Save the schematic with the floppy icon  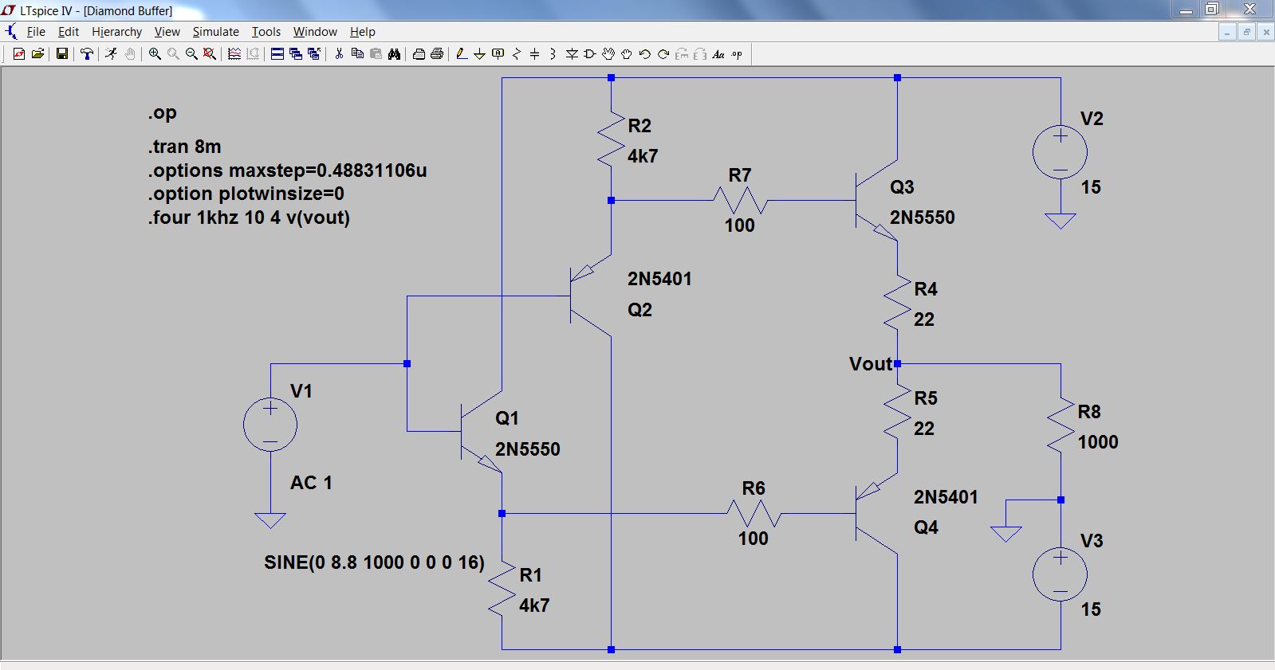[x=61, y=54]
